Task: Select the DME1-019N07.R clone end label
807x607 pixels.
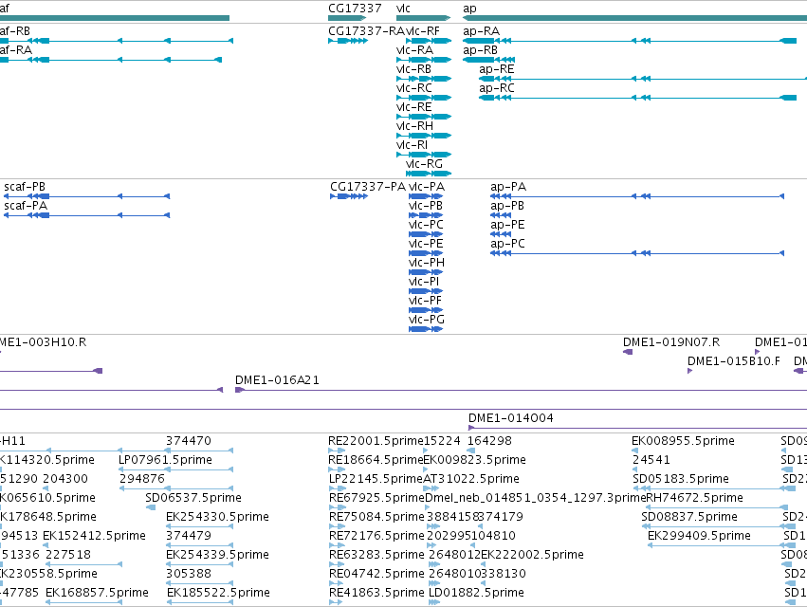Action: [671, 342]
